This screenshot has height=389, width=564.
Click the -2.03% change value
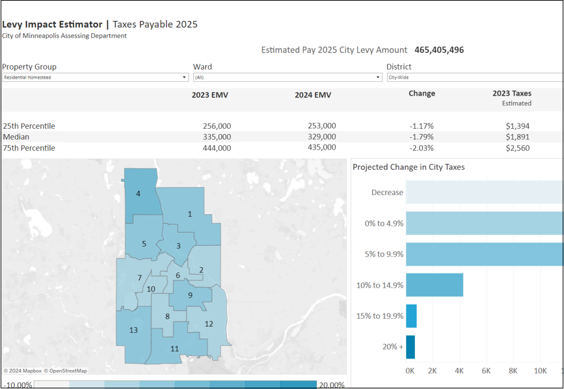pyautogui.click(x=422, y=148)
